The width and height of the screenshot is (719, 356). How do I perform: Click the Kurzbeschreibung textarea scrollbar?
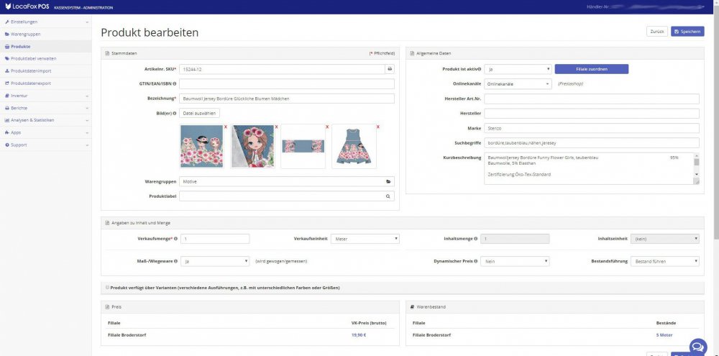[697, 165]
